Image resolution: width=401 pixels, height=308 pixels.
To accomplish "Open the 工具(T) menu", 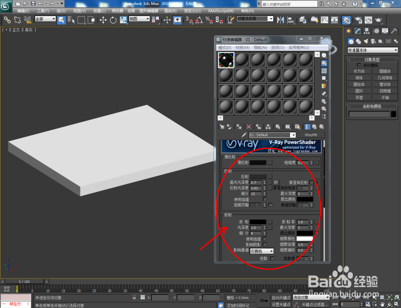I will tap(43, 11).
